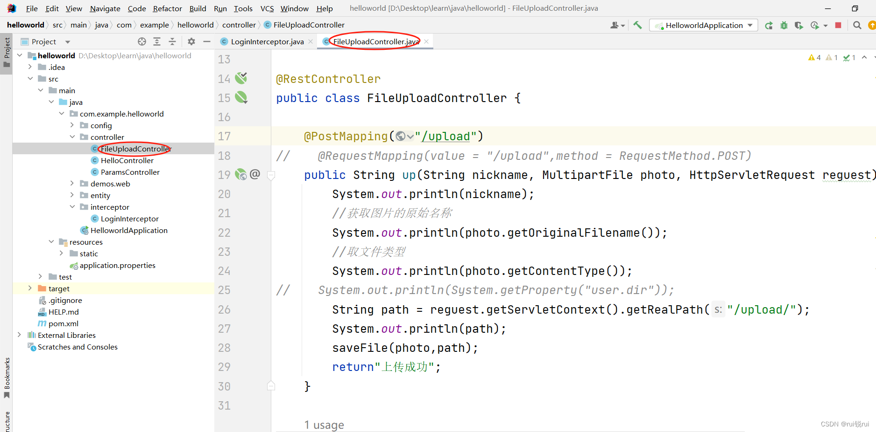This screenshot has width=876, height=432.
Task: Expand the demos.web folder
Action: pos(71,184)
